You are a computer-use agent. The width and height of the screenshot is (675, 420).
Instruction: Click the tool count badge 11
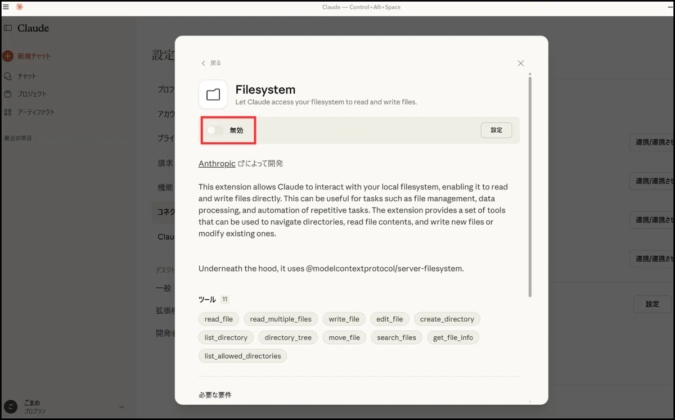(x=225, y=300)
